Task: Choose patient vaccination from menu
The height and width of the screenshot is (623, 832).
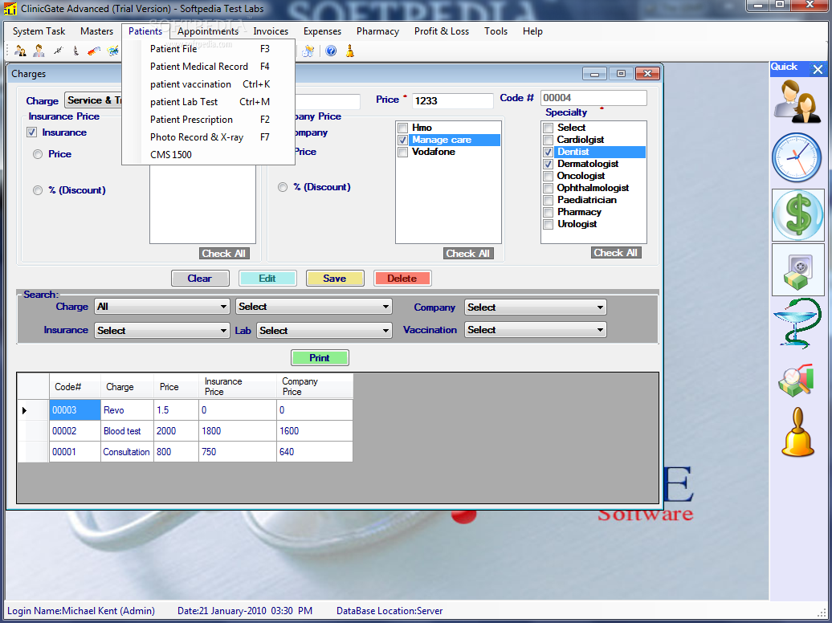Action: [x=209, y=84]
